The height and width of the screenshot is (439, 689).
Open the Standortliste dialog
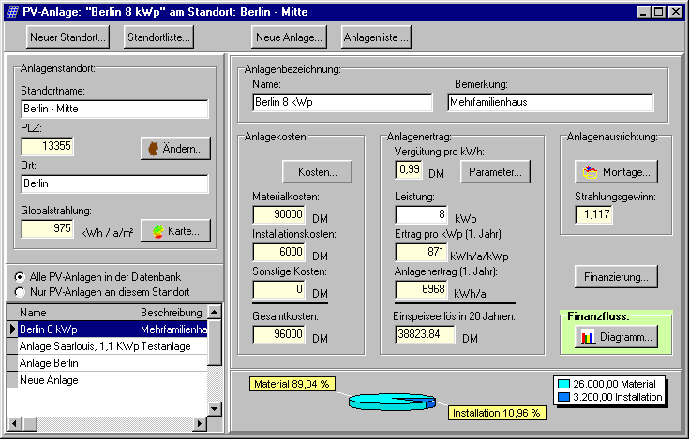(x=159, y=37)
